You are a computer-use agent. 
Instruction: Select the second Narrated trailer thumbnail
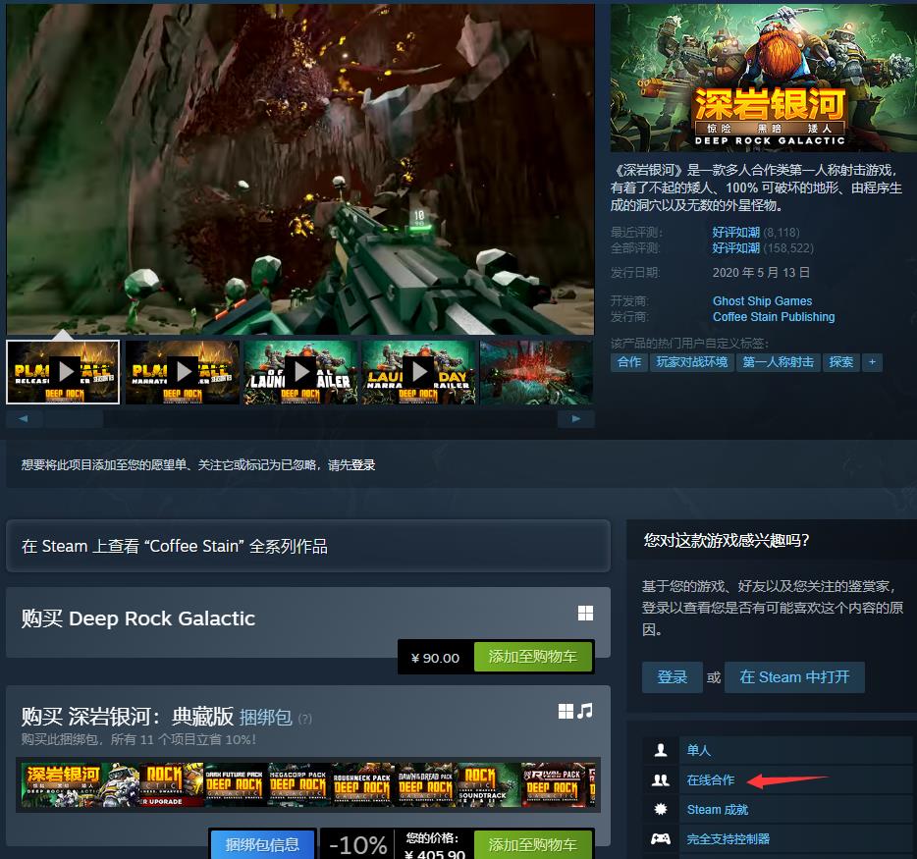tap(182, 372)
